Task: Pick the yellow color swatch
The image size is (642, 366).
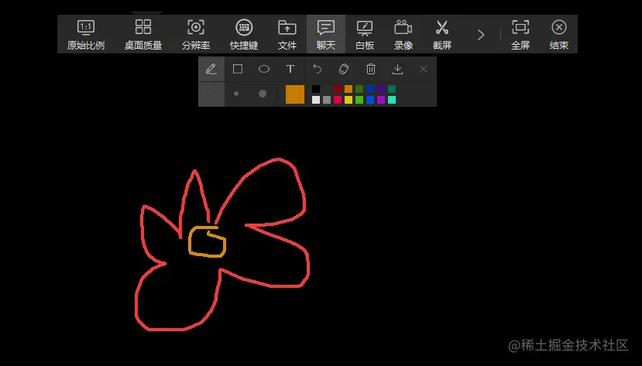Action: point(348,100)
